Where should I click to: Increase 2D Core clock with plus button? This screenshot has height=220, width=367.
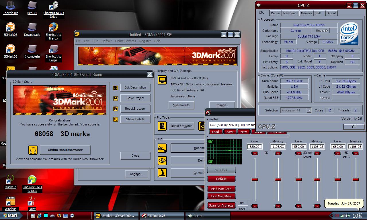[255, 154]
